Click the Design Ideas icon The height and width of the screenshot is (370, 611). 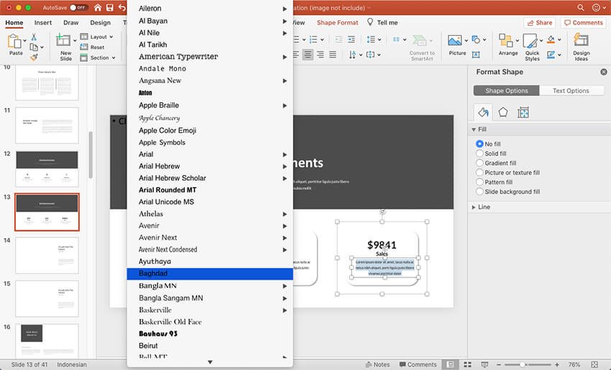click(581, 40)
